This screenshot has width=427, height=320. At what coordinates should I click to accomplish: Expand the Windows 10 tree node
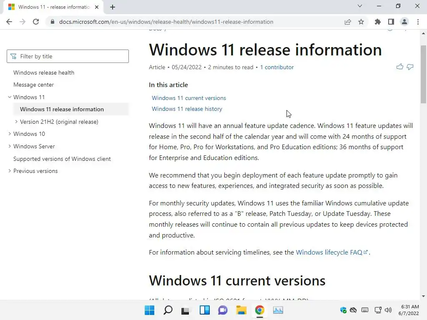[x=10, y=134]
